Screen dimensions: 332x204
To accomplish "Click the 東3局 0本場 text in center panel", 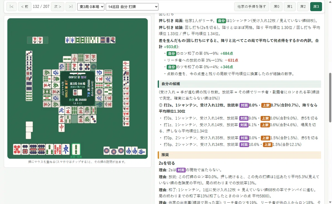I will 77,84.
